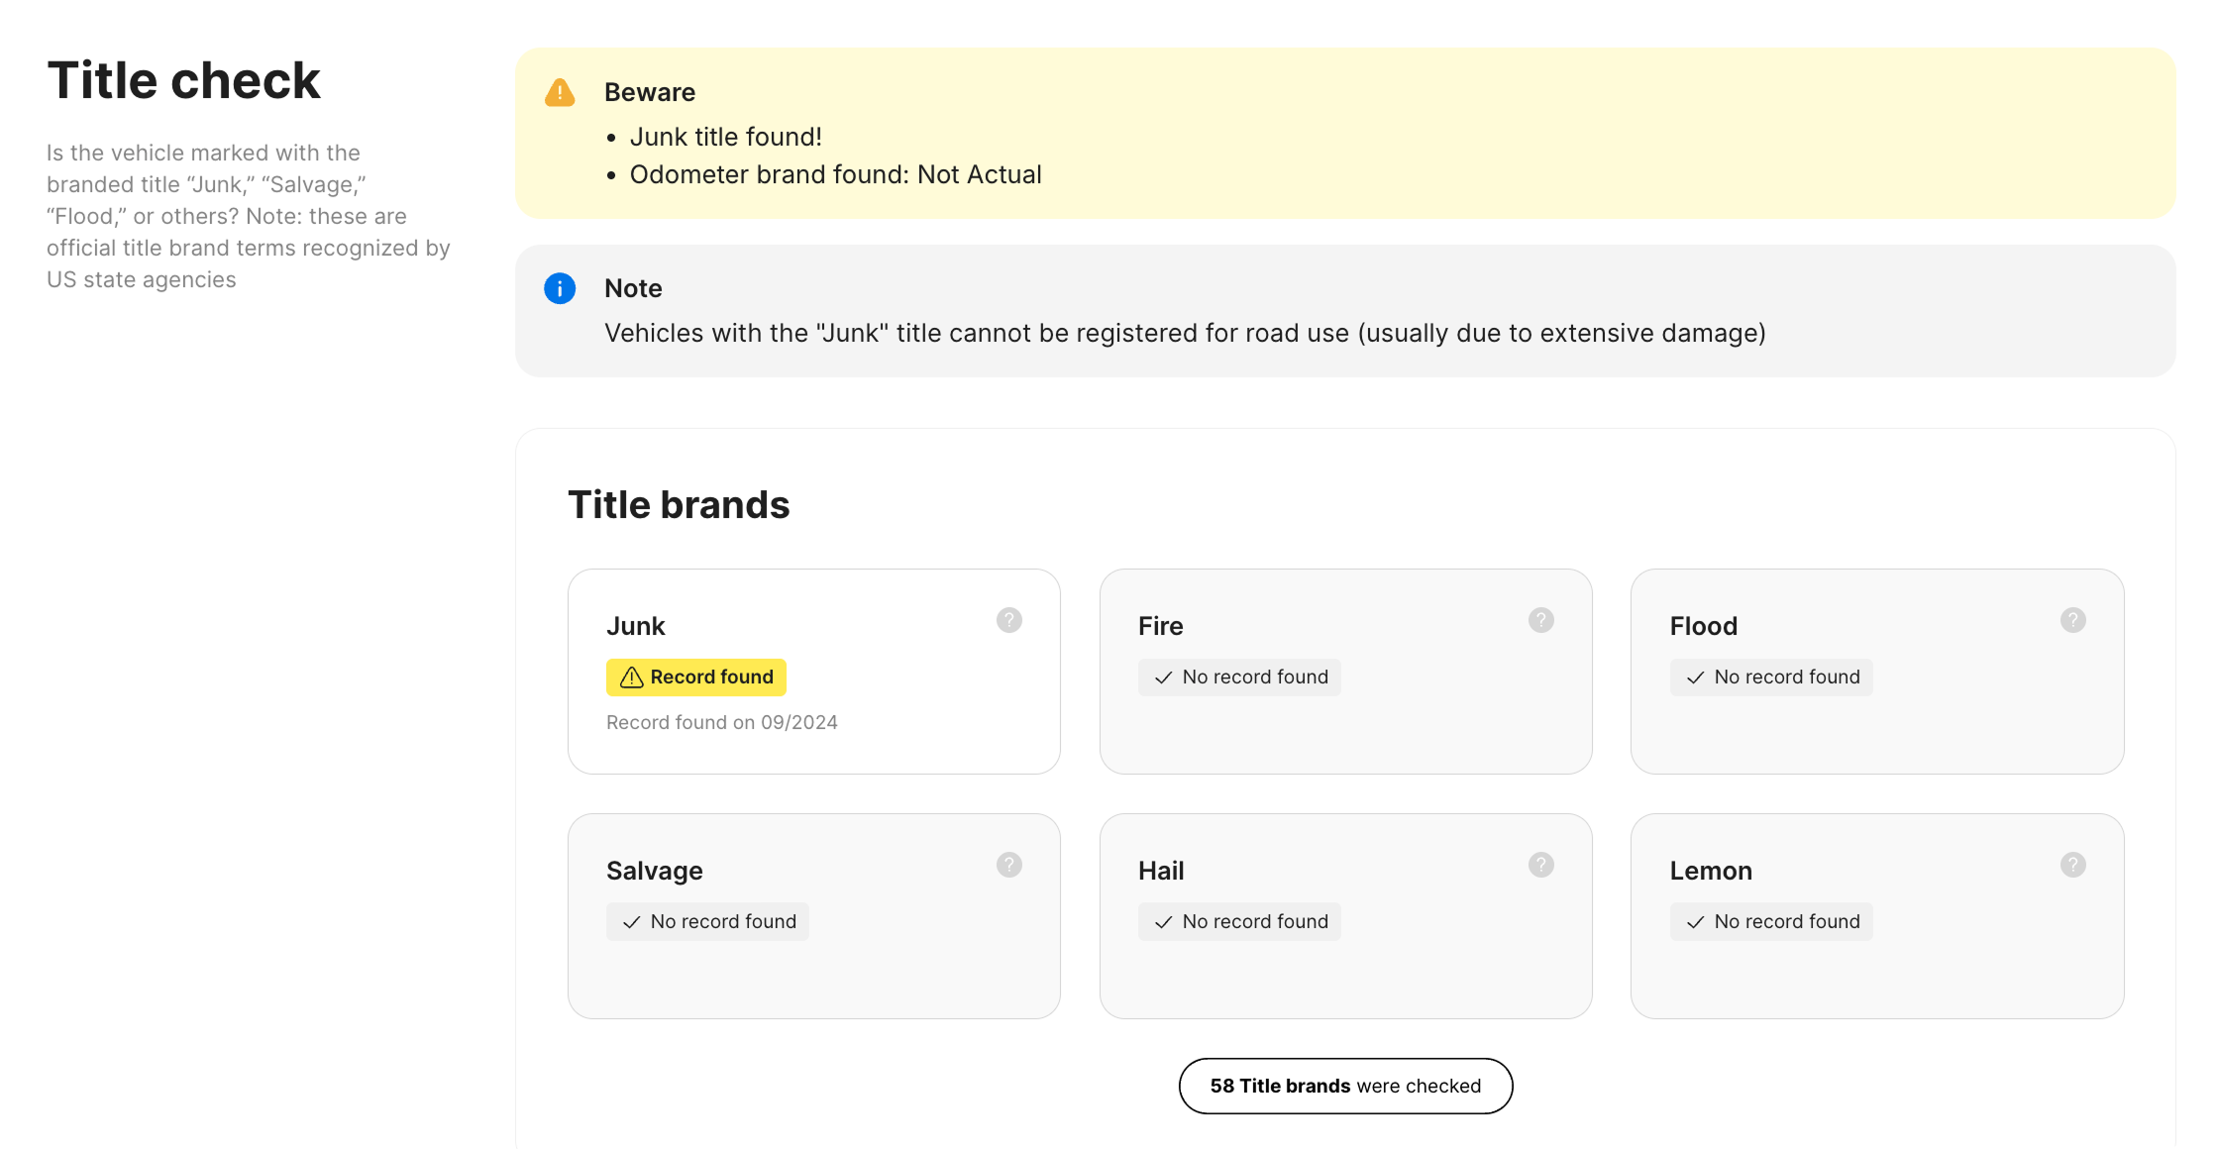Click the Salvage No record found badge
This screenshot has width=2217, height=1149.
pyautogui.click(x=707, y=922)
